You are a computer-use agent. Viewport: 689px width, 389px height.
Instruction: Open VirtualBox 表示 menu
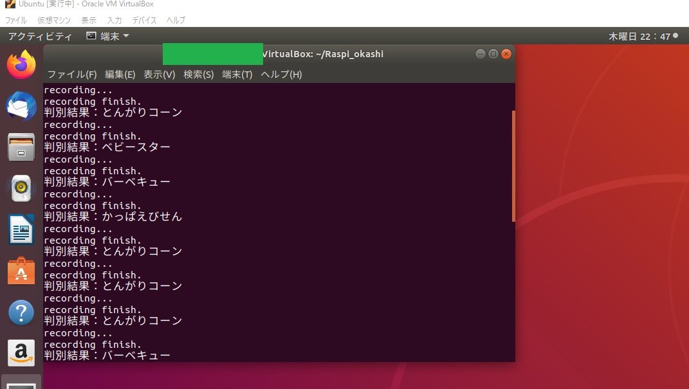coord(88,20)
